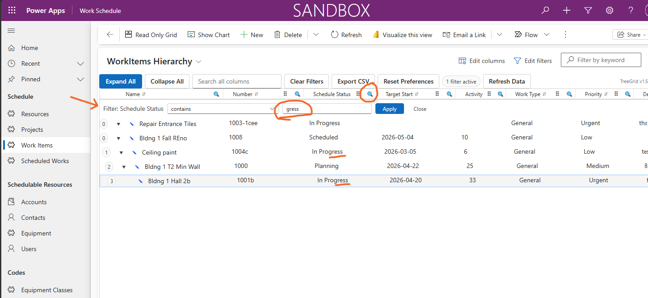Image resolution: width=648 pixels, height=298 pixels.
Task: Close the Schedule Status filter row
Action: pos(420,109)
